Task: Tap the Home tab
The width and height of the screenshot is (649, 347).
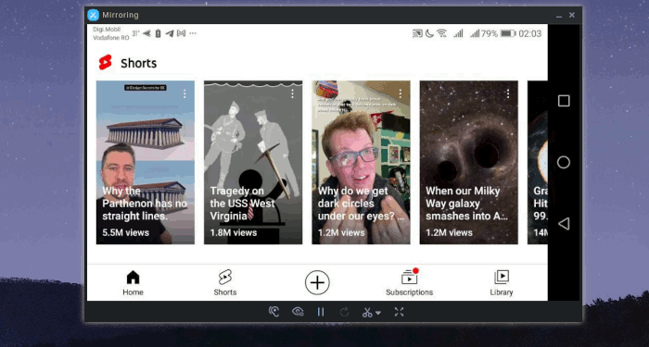Action: [133, 283]
